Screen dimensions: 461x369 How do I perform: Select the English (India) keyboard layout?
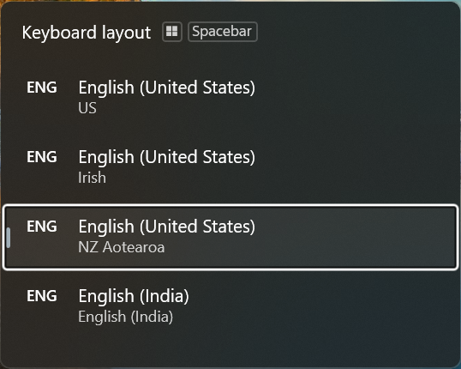[x=230, y=306]
